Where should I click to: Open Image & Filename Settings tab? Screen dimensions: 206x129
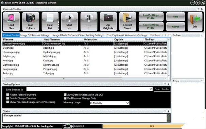pyautogui.click(x=35, y=35)
